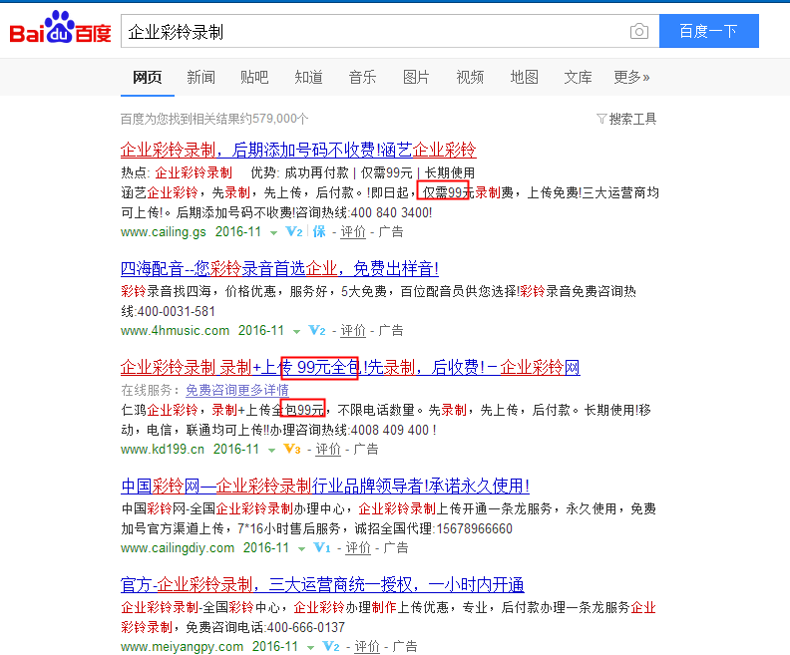The height and width of the screenshot is (655, 790).
Task: Click V2 credit badge for 4hmusic.com
Action: coord(317,330)
